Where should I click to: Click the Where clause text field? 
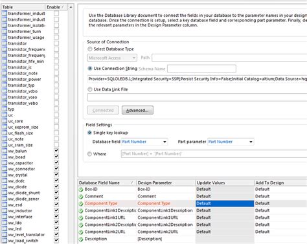[214, 154]
